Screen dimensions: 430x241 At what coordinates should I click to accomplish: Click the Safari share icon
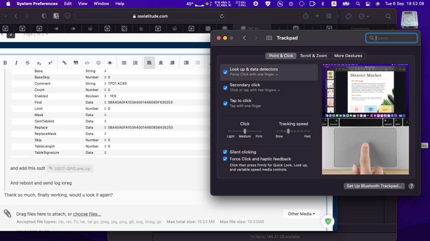click(306, 16)
